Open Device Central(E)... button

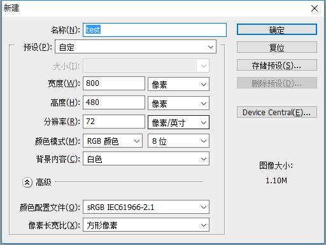pos(277,112)
